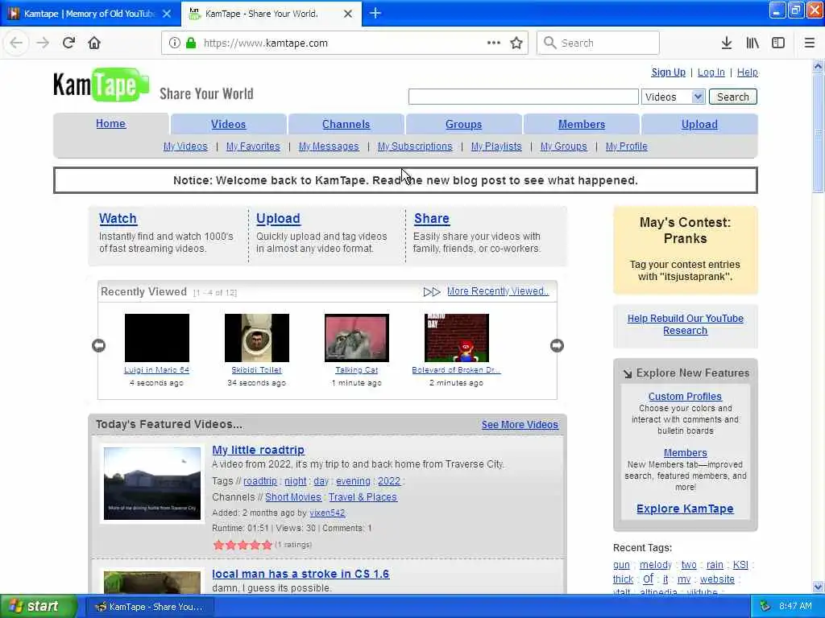
Task: Close the 'Memory of Old YouTube' tab
Action: 167,14
